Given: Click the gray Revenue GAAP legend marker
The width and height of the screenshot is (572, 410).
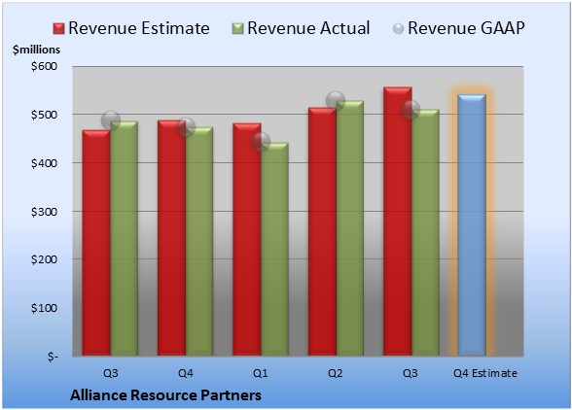Looking at the screenshot, I should 399,29.
